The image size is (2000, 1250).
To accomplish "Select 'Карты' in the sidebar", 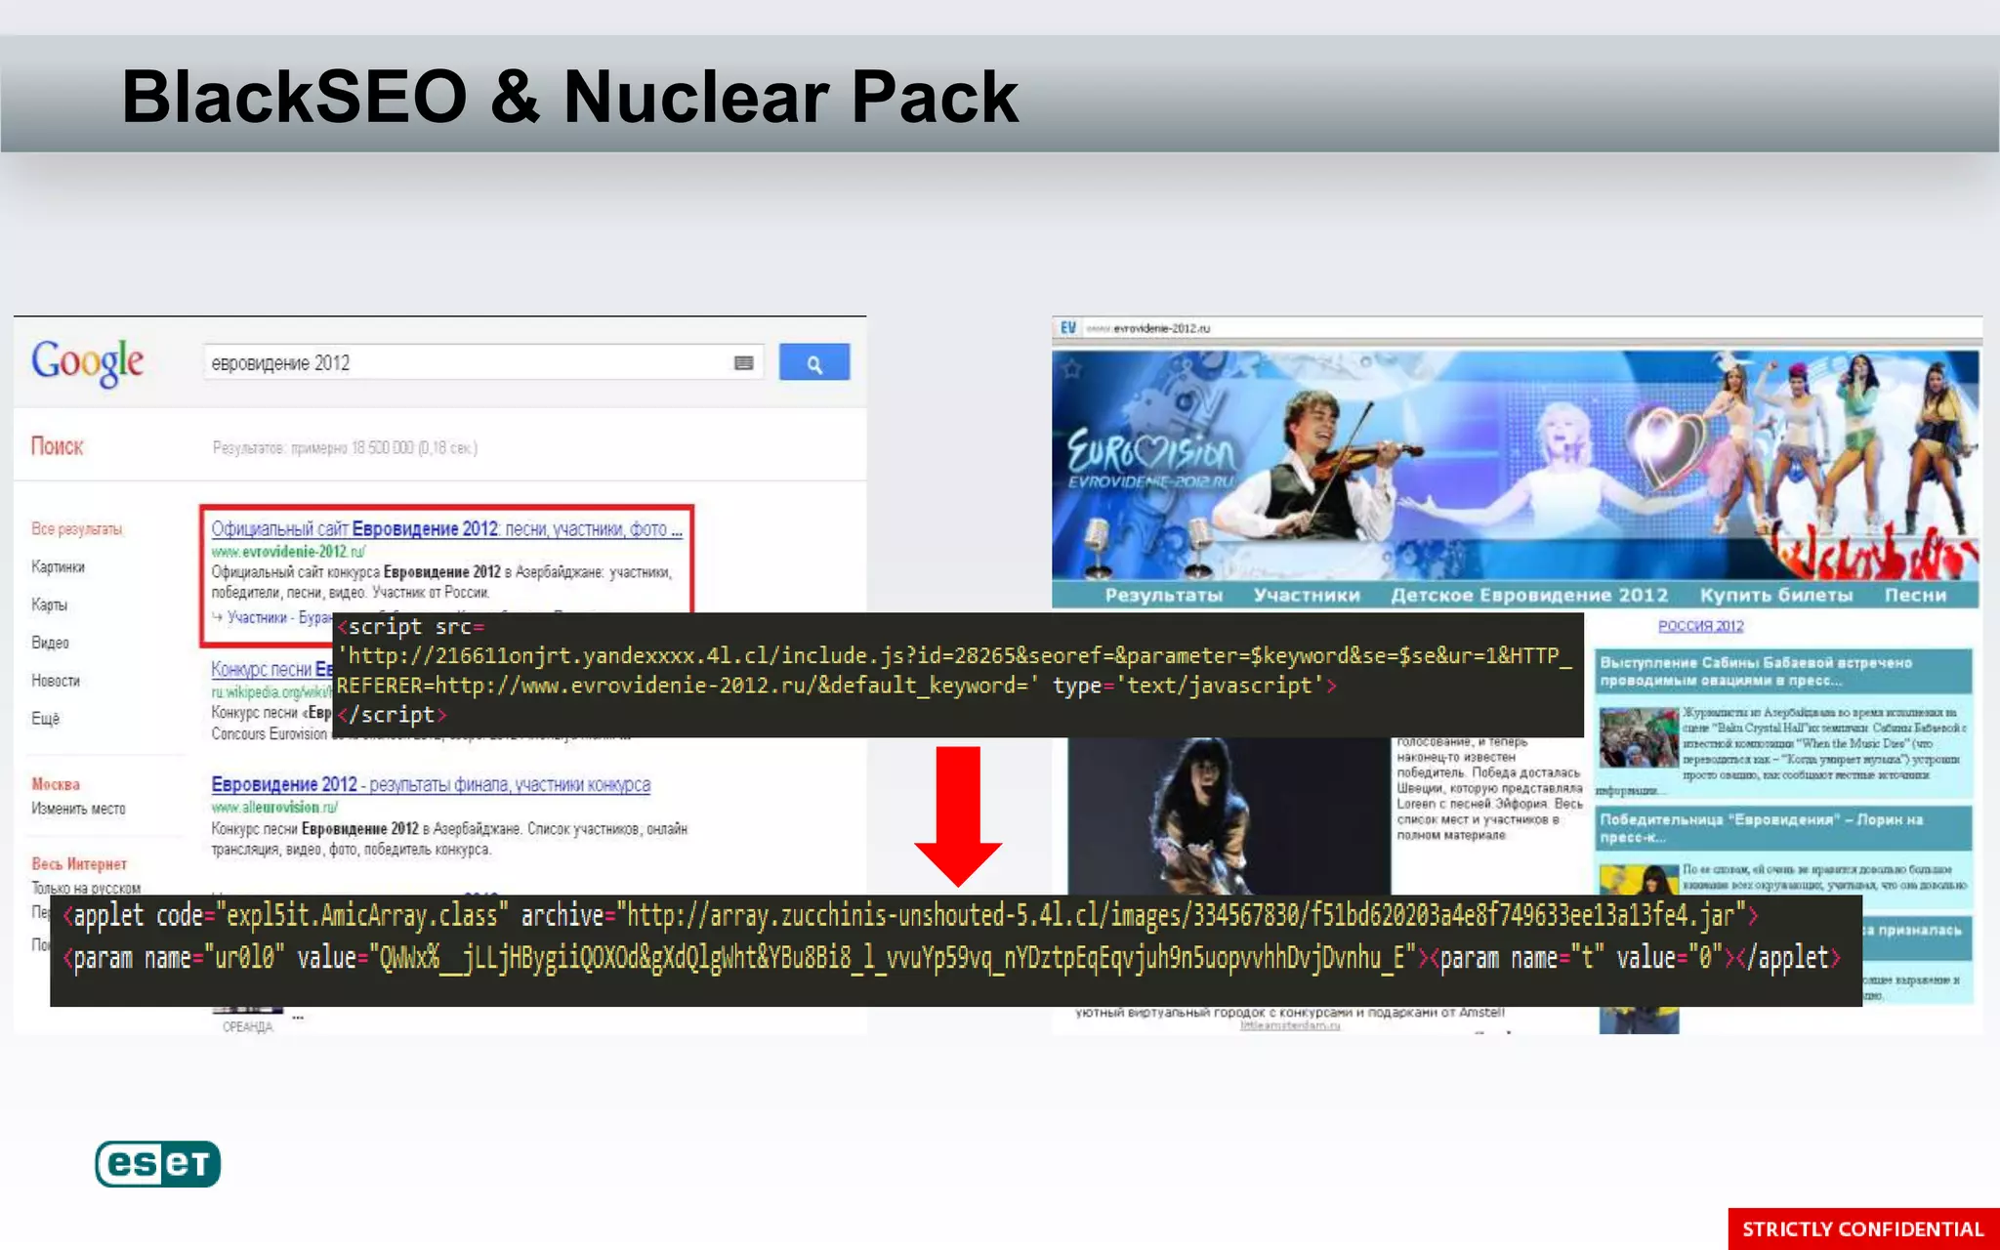I will [x=49, y=605].
